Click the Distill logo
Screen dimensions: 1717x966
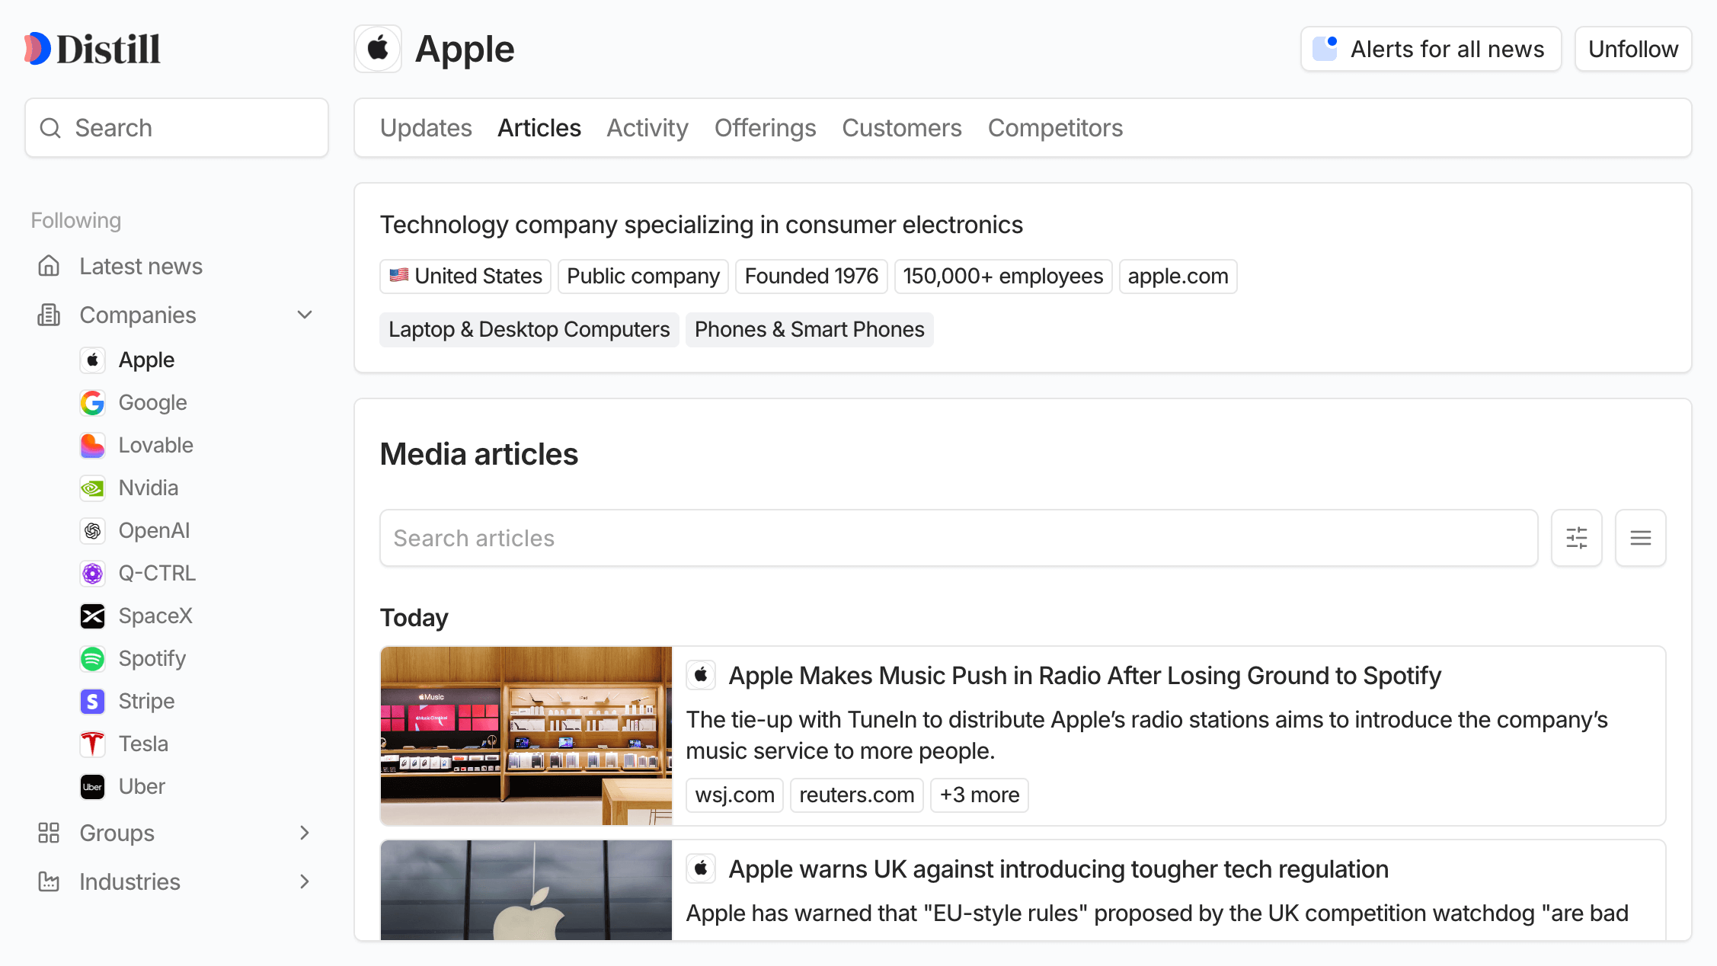[92, 49]
